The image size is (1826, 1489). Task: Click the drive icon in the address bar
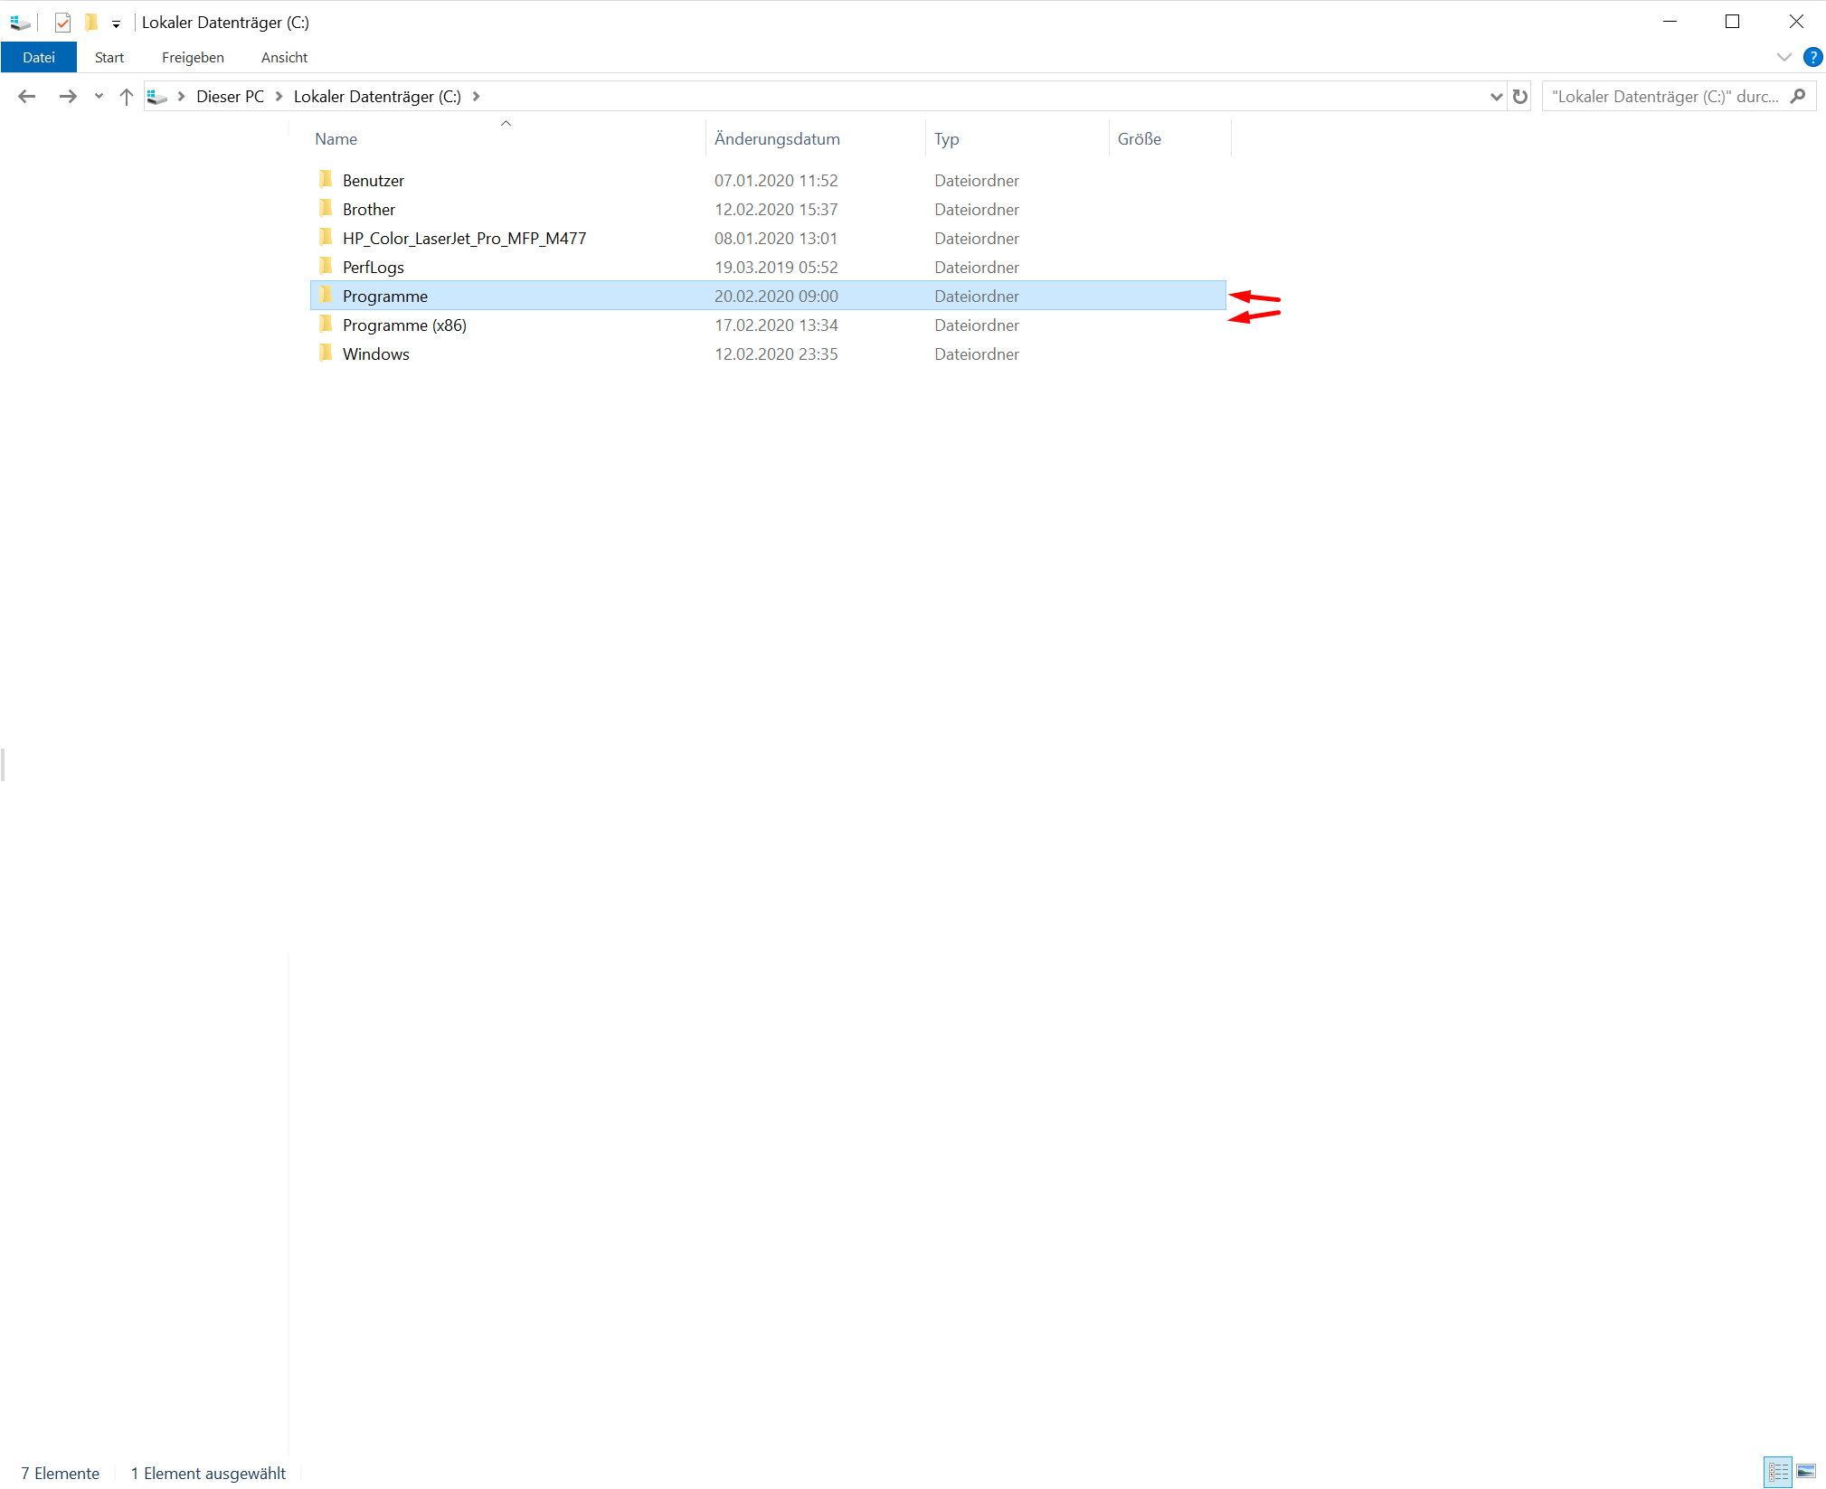coord(159,96)
